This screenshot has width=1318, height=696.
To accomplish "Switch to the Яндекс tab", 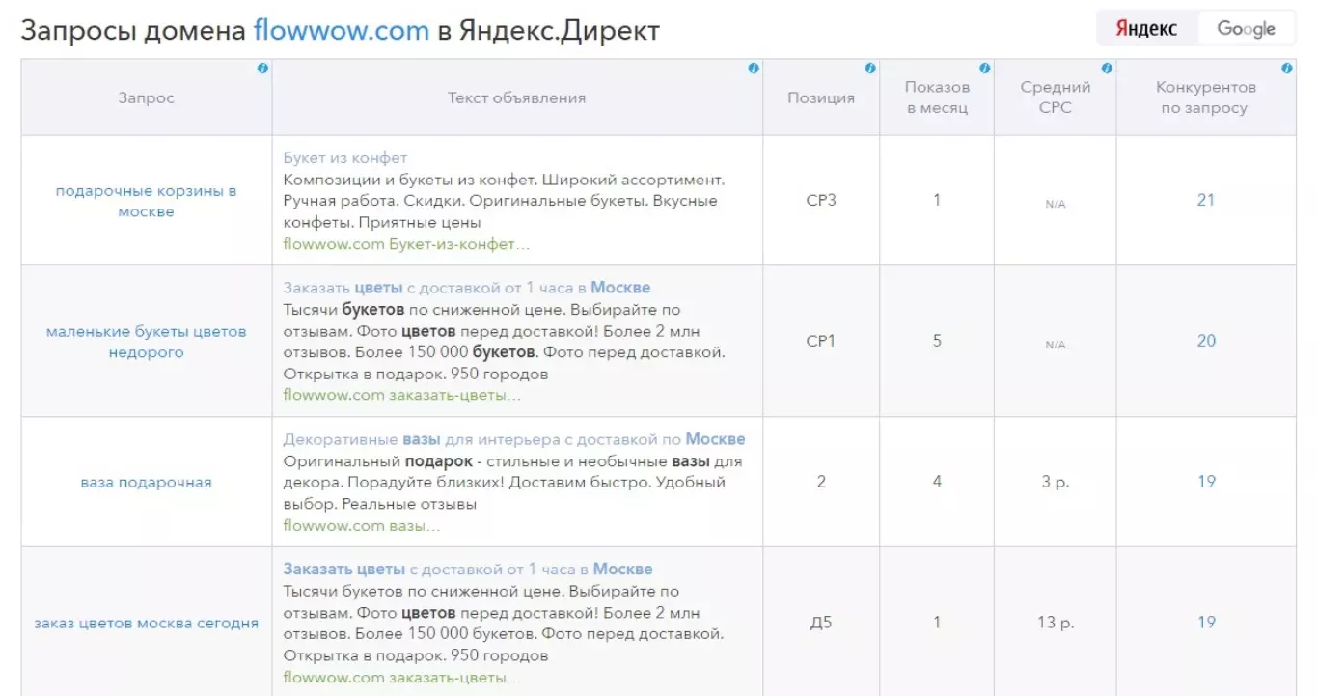I will coord(1146,28).
